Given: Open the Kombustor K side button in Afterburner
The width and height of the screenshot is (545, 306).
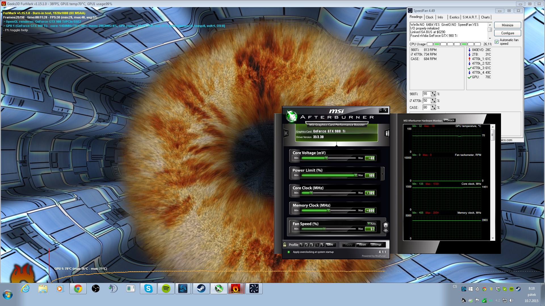Looking at the screenshot, I should coord(286,133).
